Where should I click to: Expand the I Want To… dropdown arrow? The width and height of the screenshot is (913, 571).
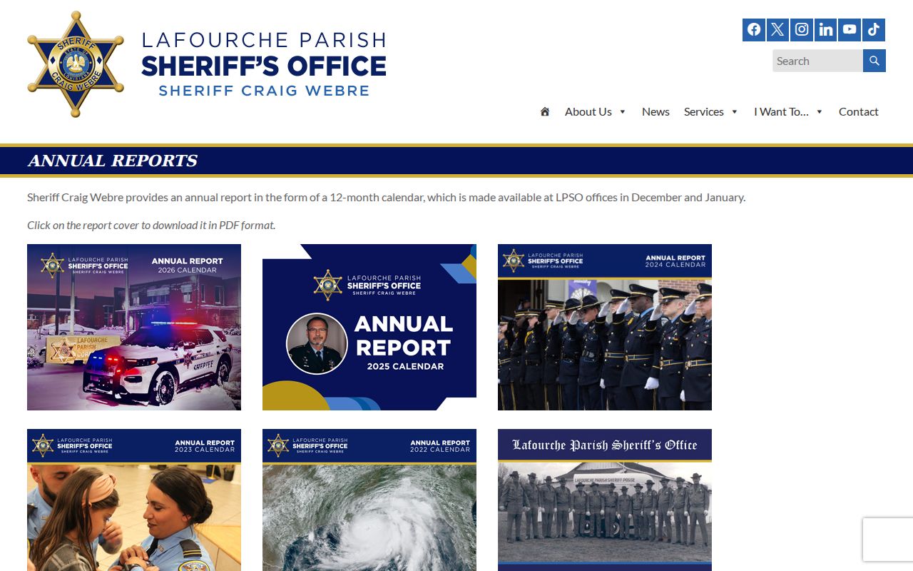pos(820,112)
